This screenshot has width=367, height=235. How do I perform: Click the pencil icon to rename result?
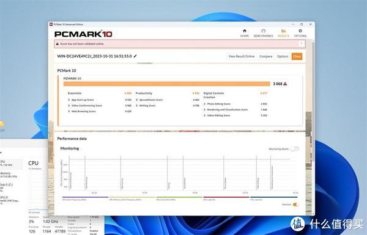point(135,56)
